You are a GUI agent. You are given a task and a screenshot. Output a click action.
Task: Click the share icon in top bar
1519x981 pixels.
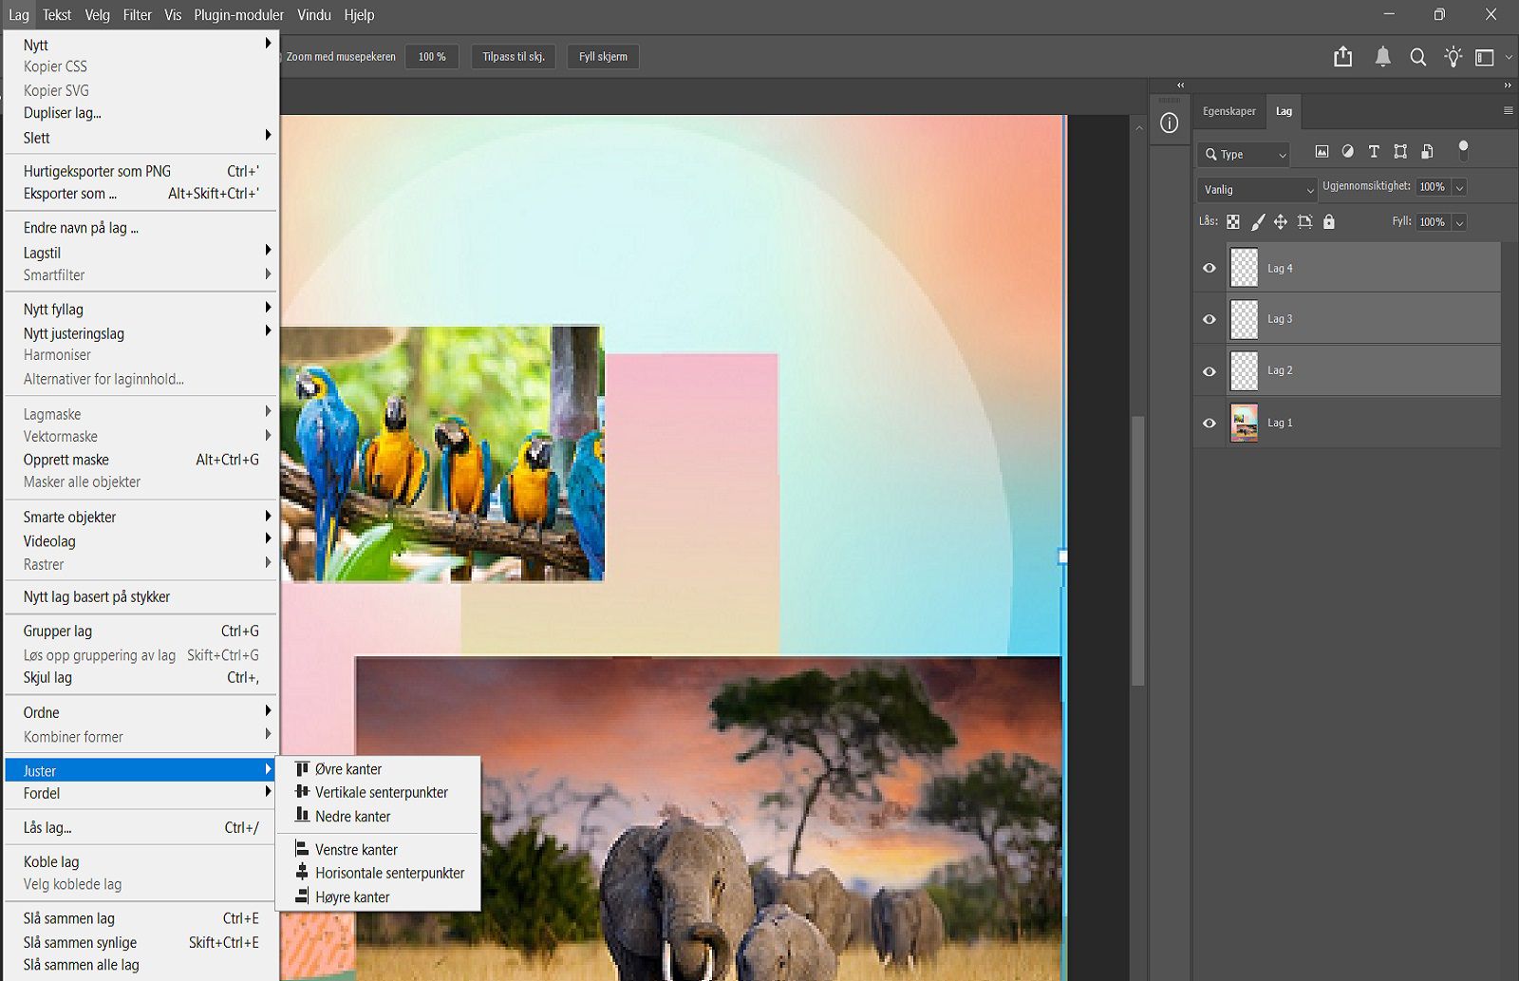point(1343,57)
